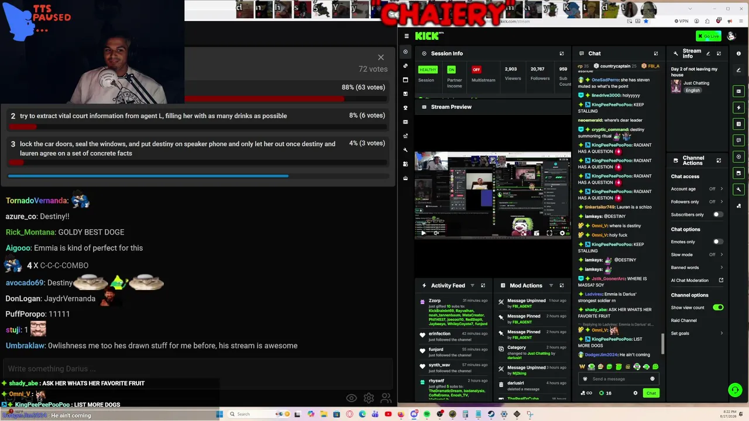Expand the Stream info panel

tap(719, 54)
